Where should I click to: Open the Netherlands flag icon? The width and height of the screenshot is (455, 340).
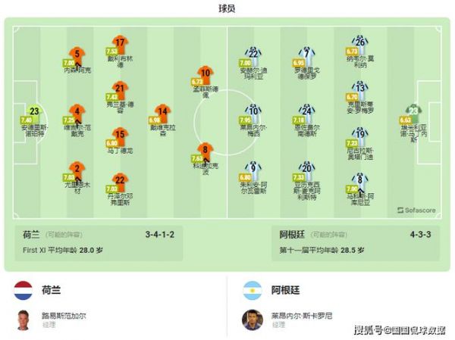(x=23, y=291)
